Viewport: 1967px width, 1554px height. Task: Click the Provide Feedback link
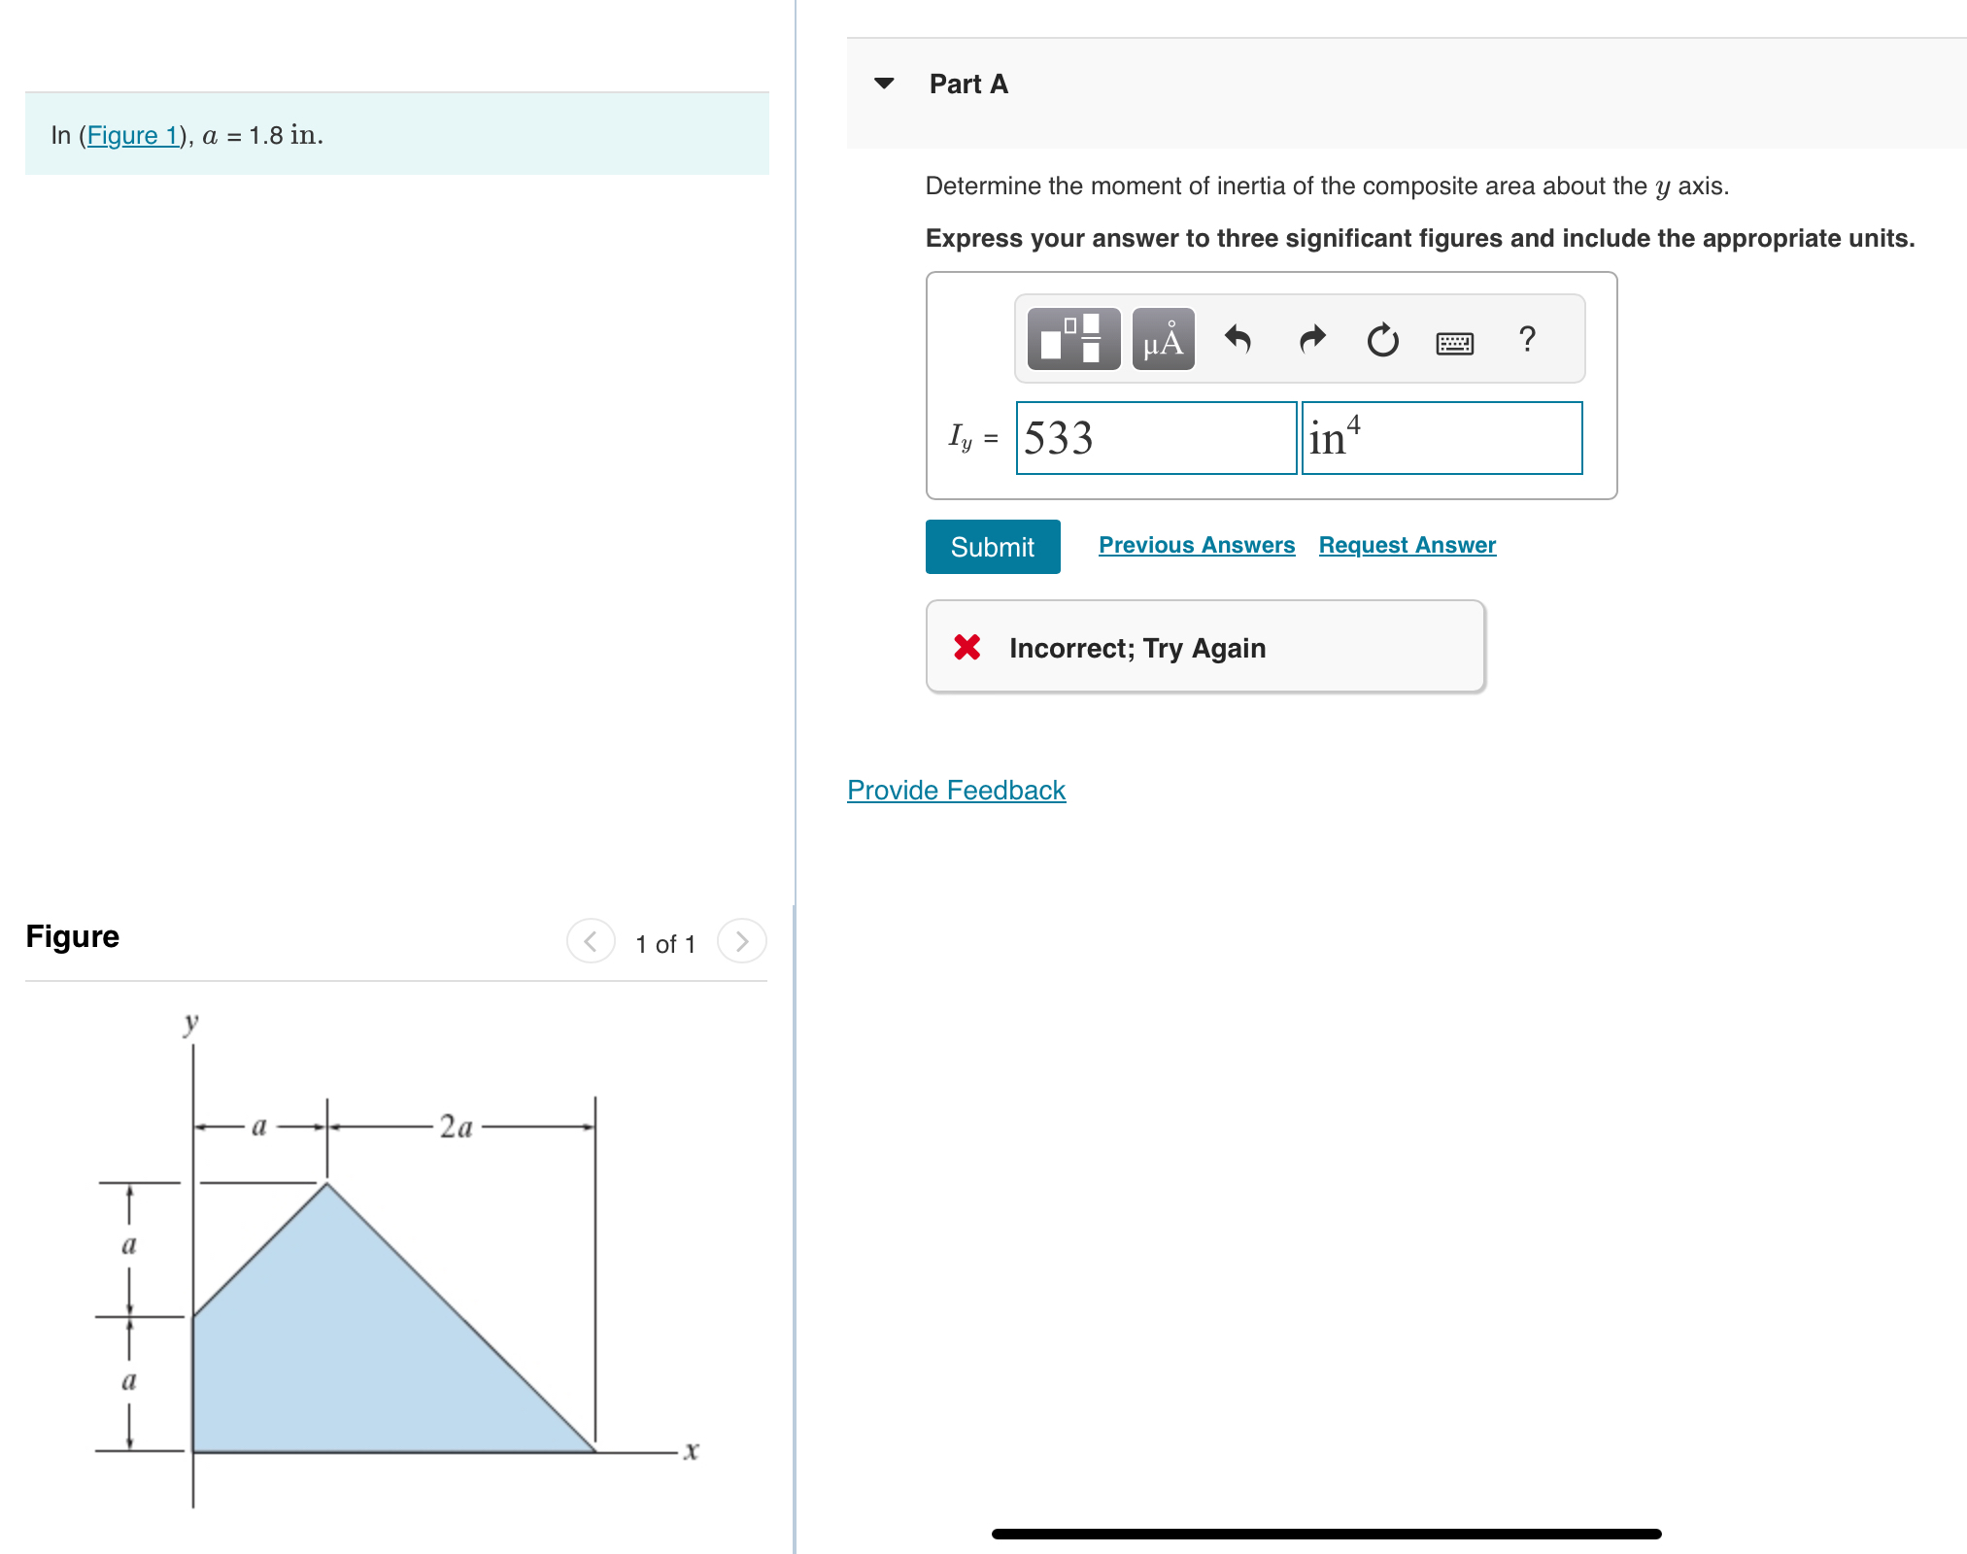tap(955, 790)
